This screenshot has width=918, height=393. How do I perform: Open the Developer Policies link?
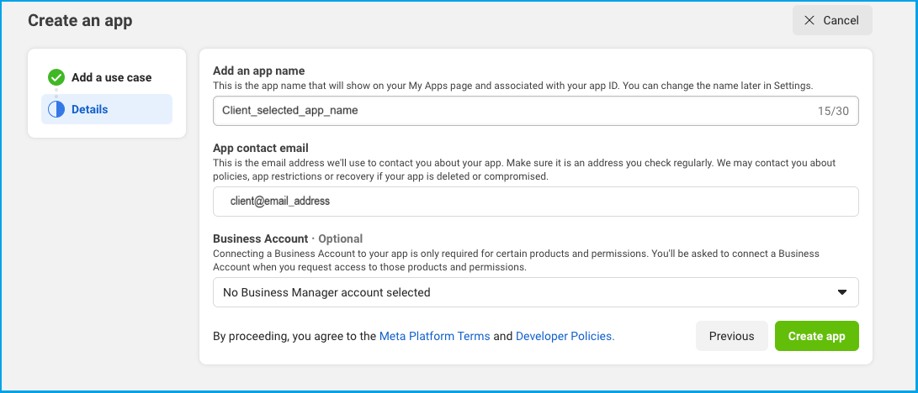(x=565, y=337)
